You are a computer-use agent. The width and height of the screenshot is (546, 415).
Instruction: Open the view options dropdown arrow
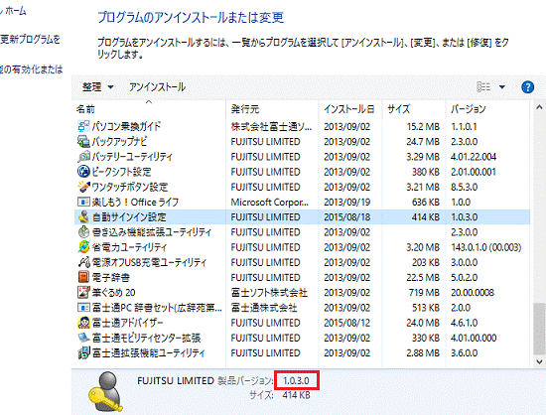(502, 87)
